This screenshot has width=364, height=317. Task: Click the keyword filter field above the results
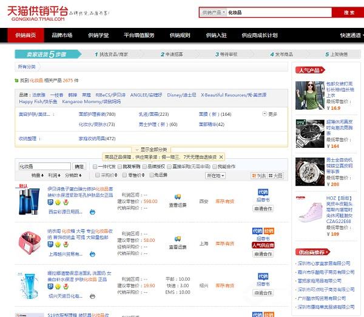pos(44,166)
